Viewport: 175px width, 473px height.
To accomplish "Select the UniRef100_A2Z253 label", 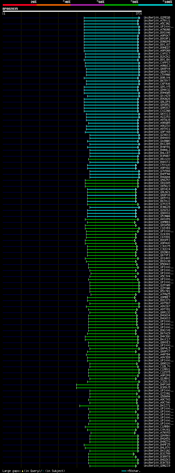I will pos(157,117).
